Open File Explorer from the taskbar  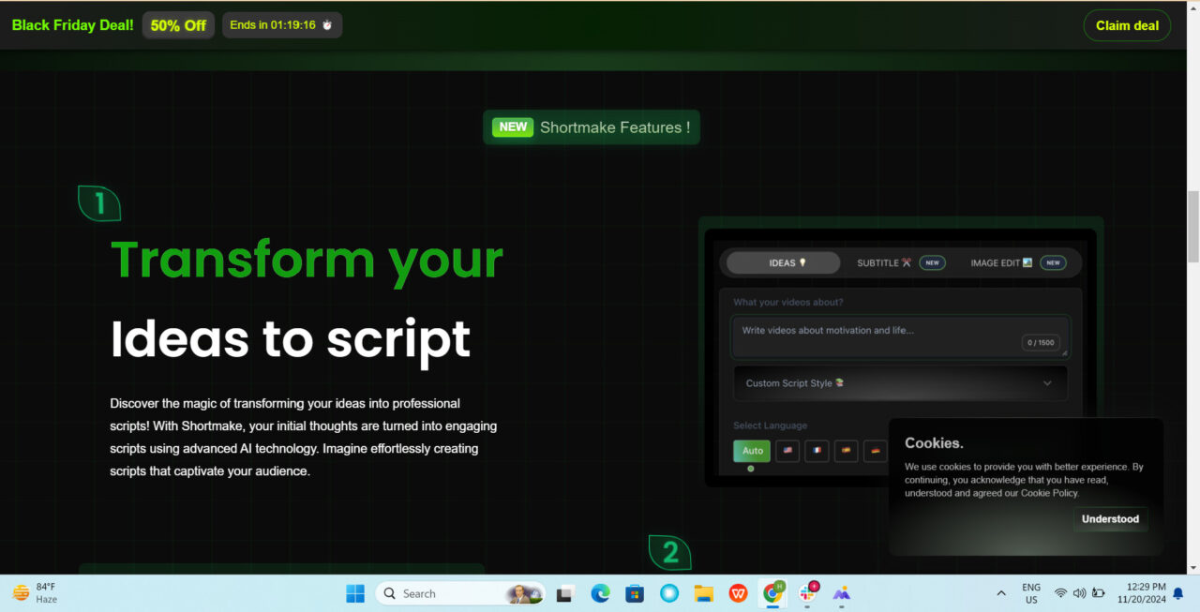704,593
